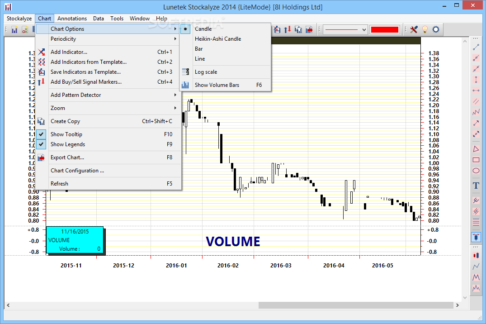Viewport: 486px width, 324px height.
Task: Select the triangle shape tool
Action: point(476,149)
